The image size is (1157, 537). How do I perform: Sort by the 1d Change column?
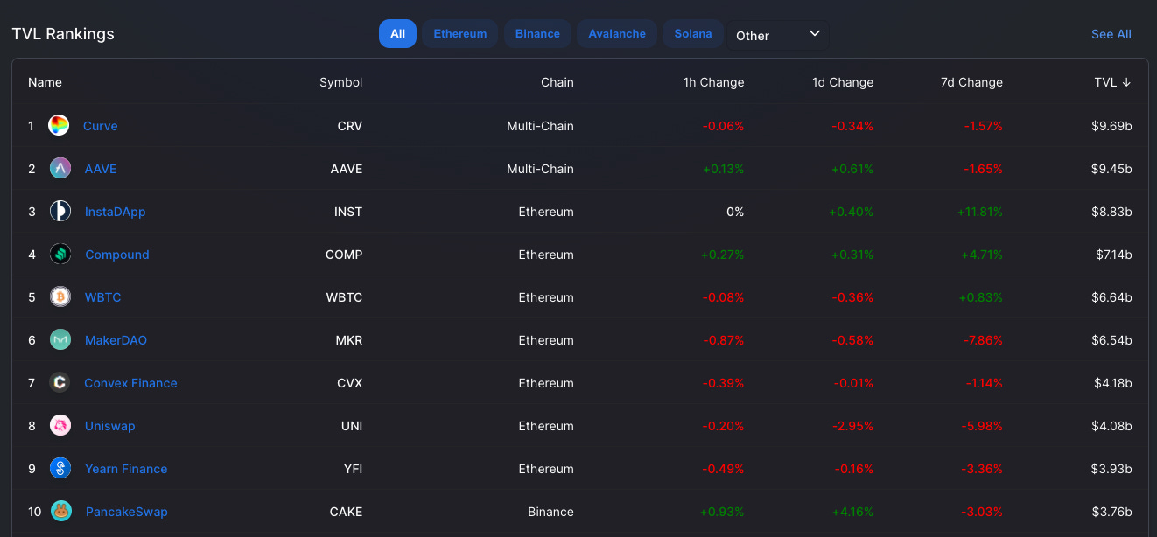tap(843, 82)
